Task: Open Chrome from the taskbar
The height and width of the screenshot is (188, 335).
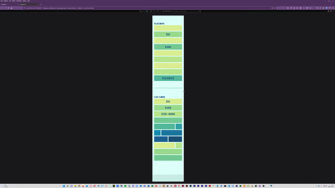Action: coord(79,186)
